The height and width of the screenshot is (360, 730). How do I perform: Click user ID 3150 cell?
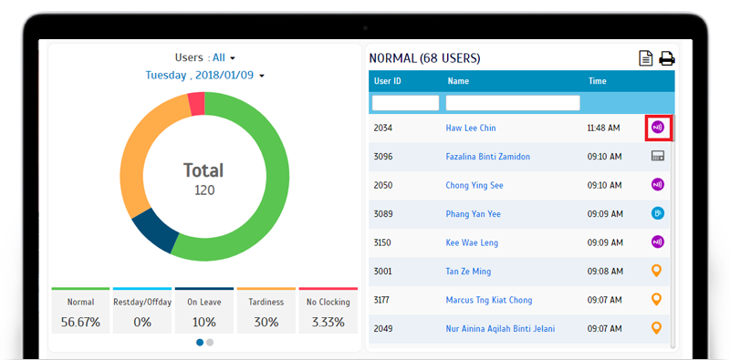[x=382, y=242]
